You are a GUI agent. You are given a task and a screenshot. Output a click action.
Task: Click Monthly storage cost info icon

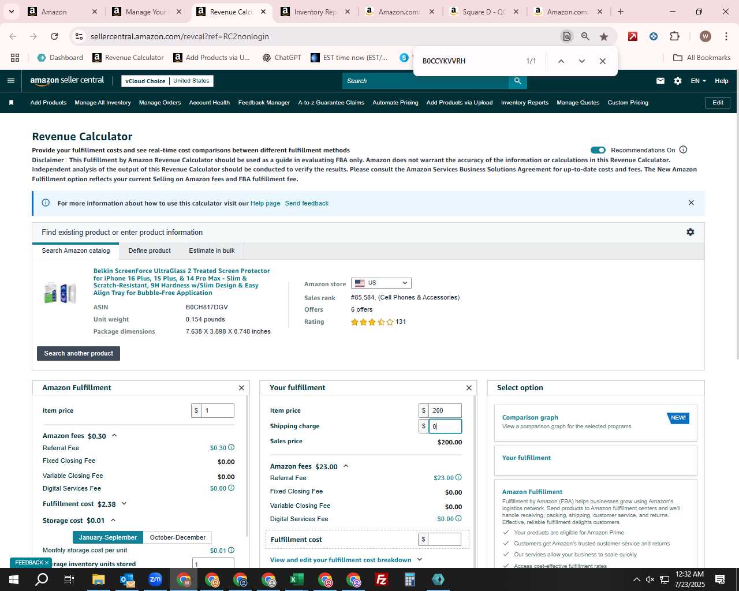click(x=232, y=551)
